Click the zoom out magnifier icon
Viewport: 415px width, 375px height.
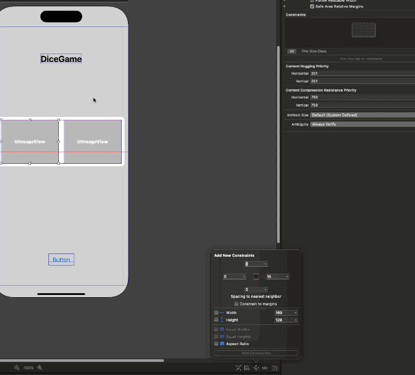[17, 368]
